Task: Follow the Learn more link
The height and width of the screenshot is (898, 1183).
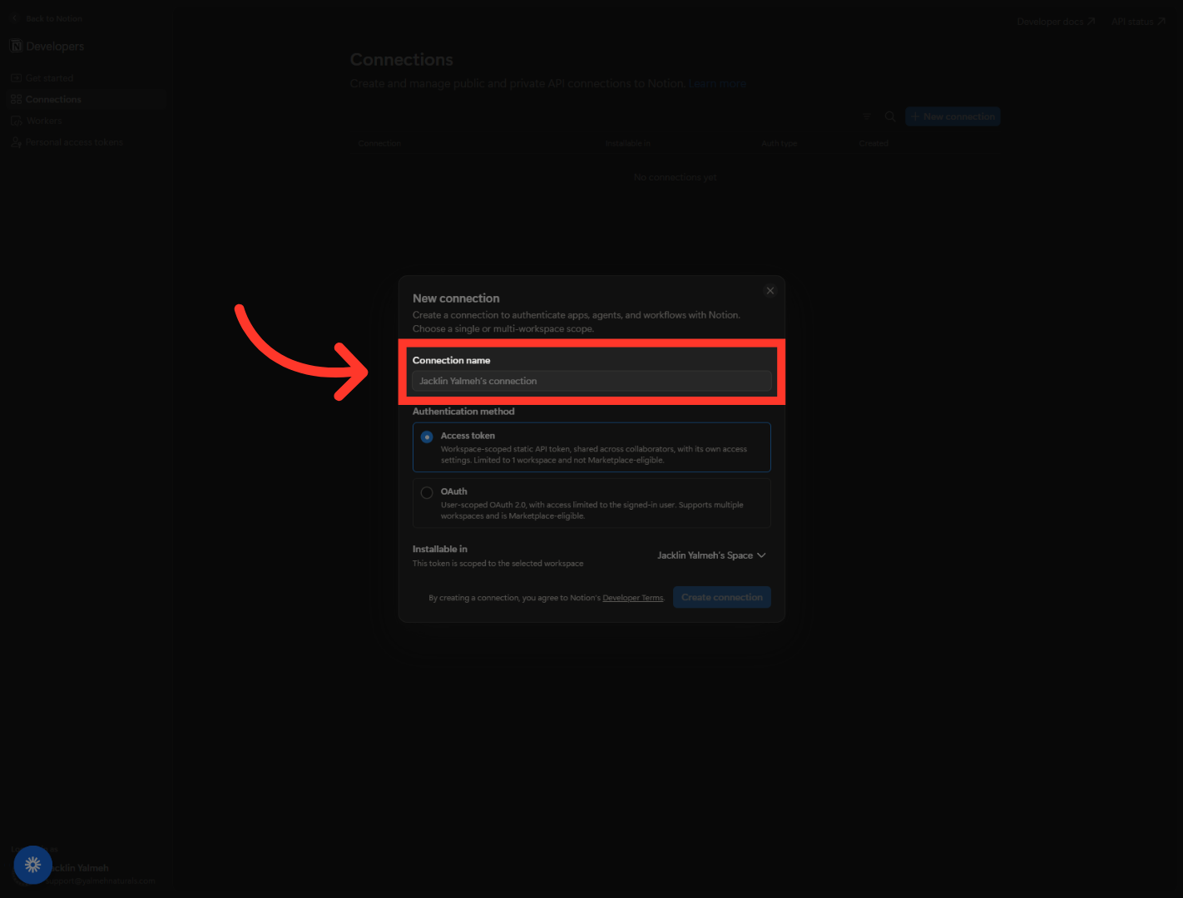Action: pyautogui.click(x=717, y=84)
